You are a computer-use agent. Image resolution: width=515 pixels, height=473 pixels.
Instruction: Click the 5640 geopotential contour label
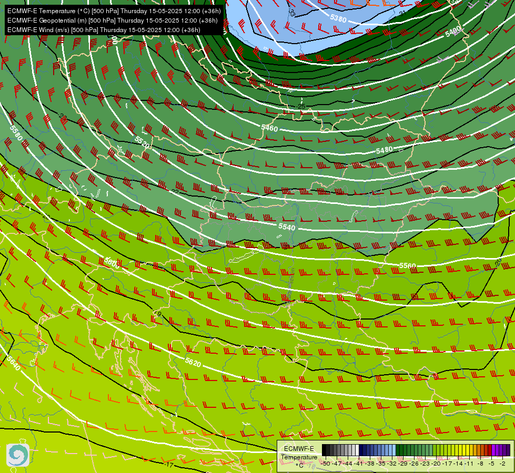click(14, 363)
